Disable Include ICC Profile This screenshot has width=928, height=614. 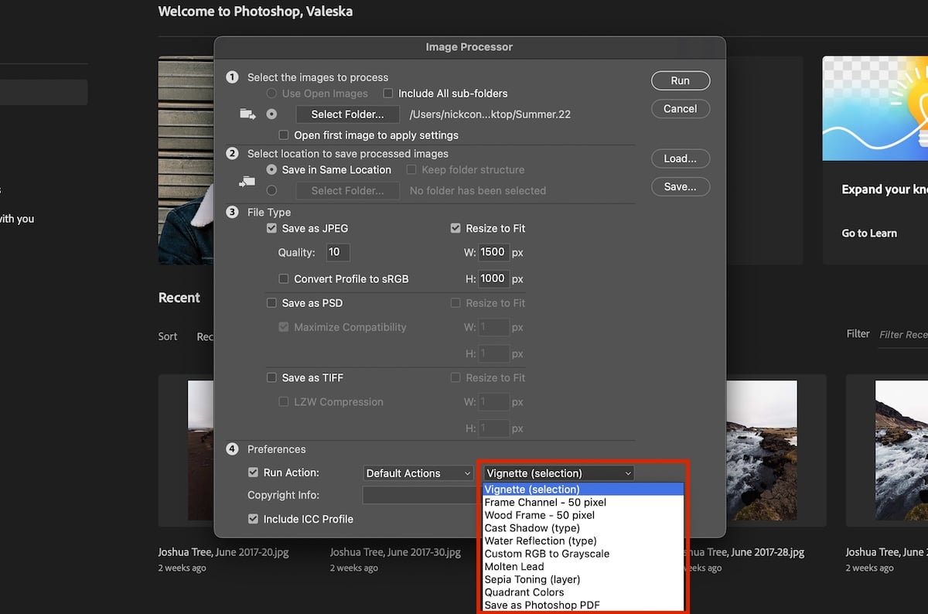[x=253, y=519]
